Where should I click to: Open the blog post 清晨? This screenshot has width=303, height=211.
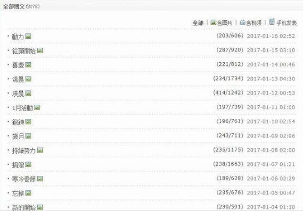point(18,79)
